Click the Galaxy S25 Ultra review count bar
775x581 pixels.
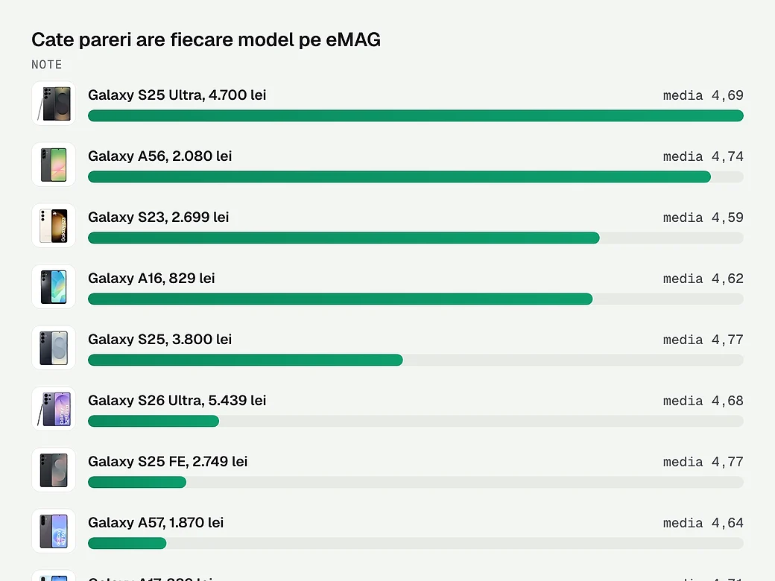click(416, 115)
